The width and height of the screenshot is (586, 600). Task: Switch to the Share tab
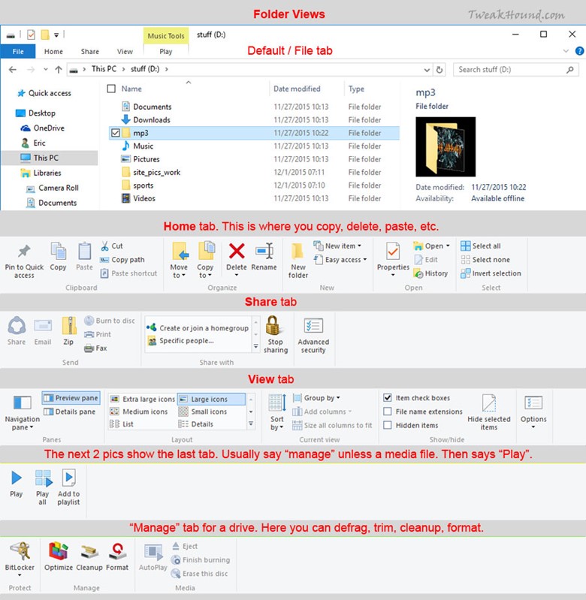point(90,52)
